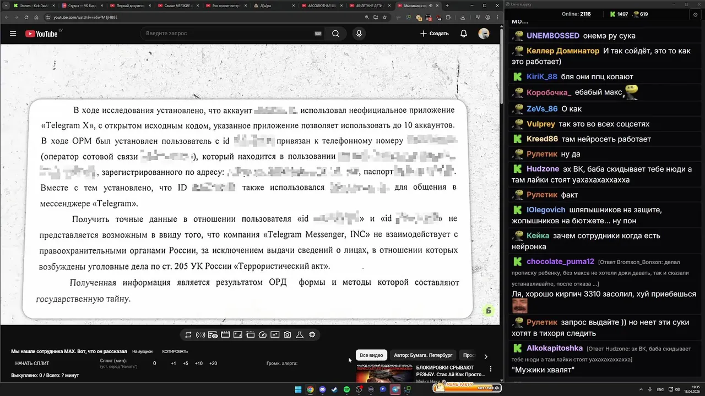Open Chrome from the taskbar
This screenshot has height=396, width=705.
pyautogui.click(x=310, y=389)
